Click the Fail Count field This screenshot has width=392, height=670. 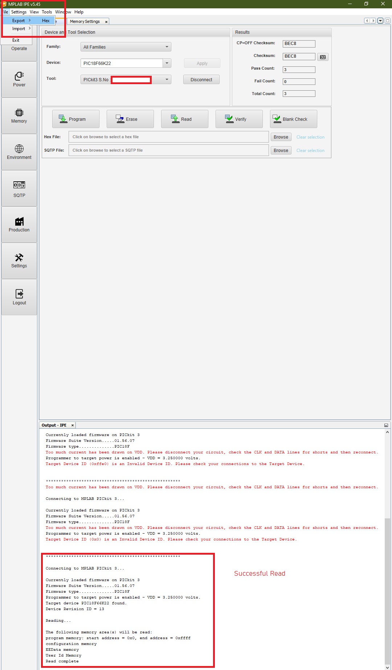pyautogui.click(x=299, y=82)
